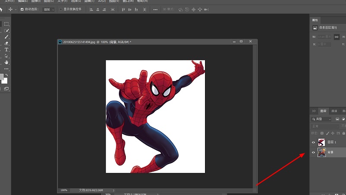
Task: Click the foreground color swatch
Action: 1,77
